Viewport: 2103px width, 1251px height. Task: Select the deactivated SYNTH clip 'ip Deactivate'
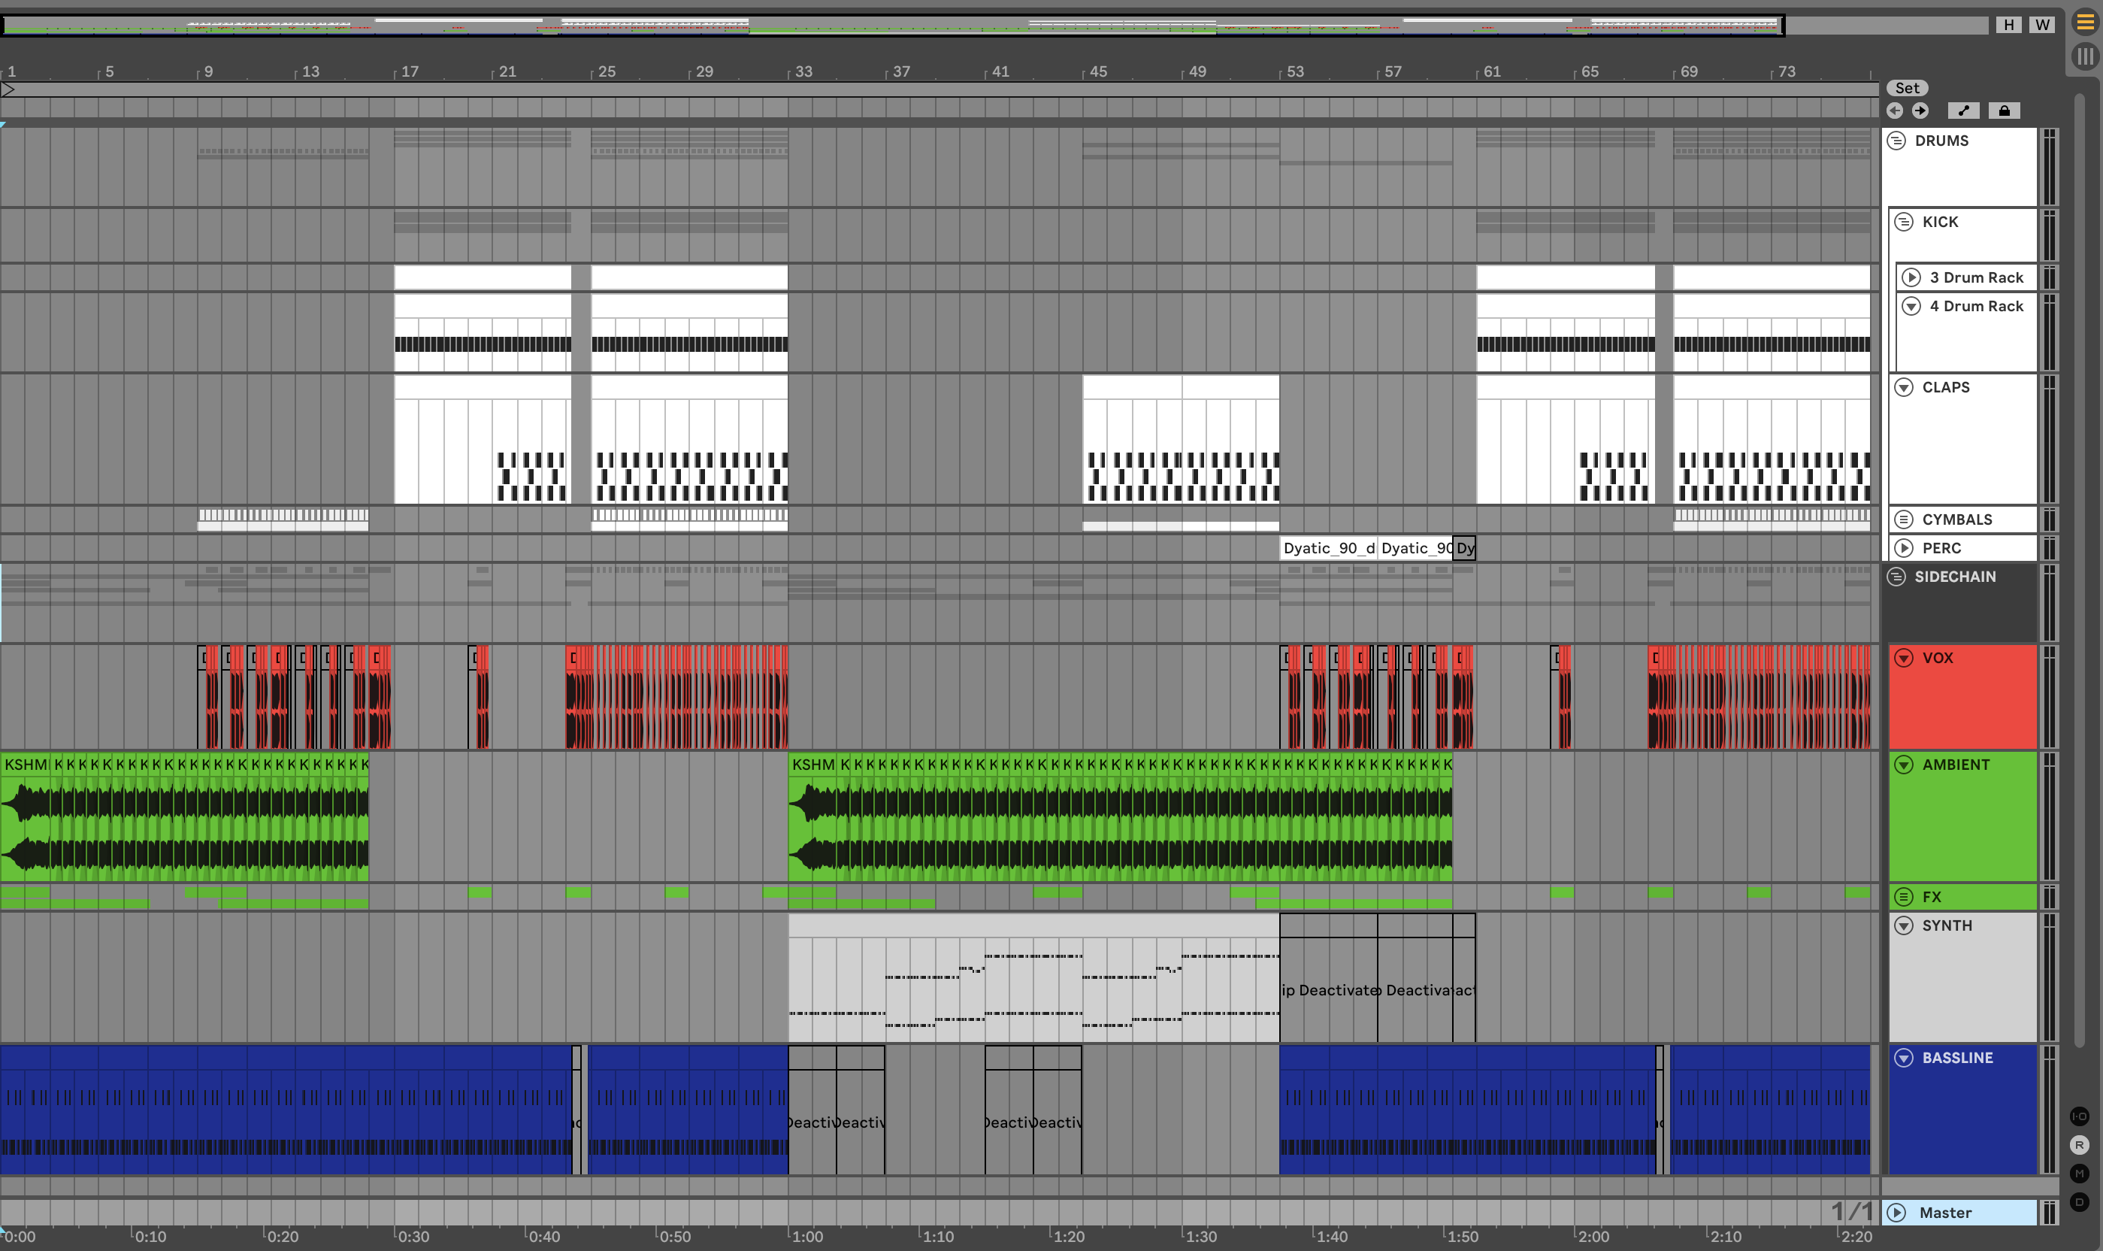click(x=1329, y=978)
